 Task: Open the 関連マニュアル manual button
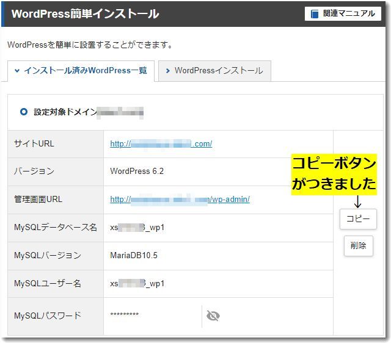tap(342, 13)
